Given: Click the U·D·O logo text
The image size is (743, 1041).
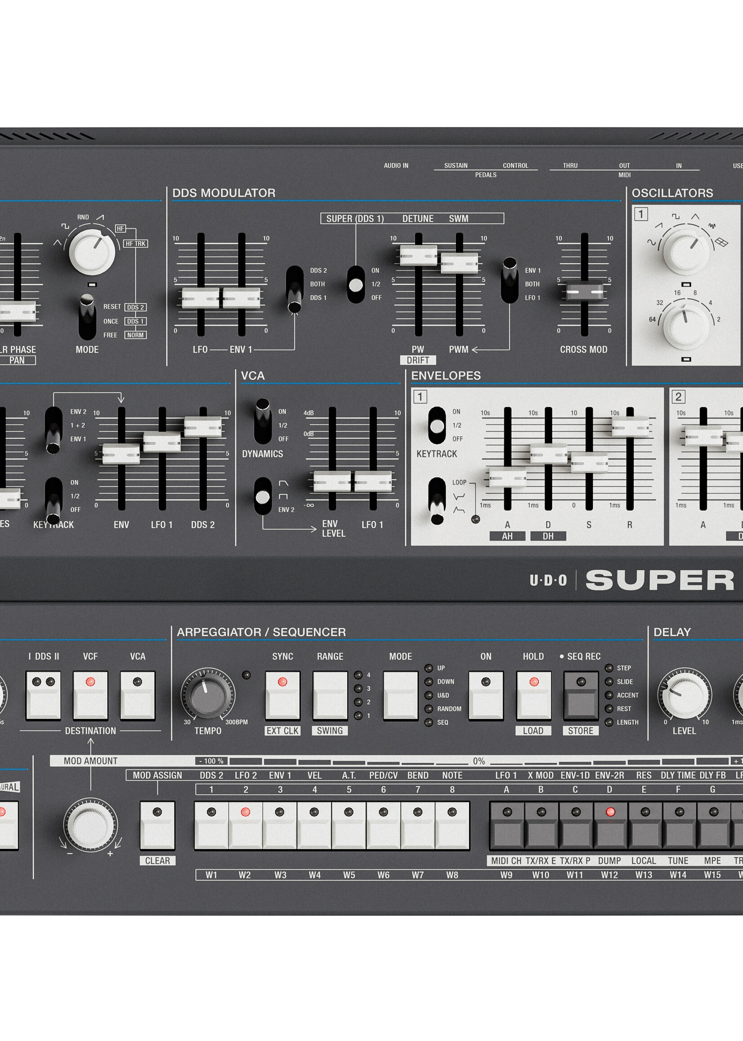Looking at the screenshot, I should point(548,581).
